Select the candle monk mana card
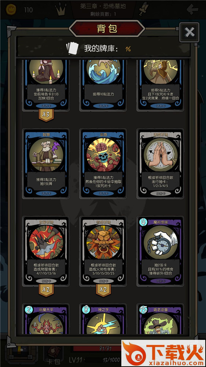206x367 pixels. [46, 84]
